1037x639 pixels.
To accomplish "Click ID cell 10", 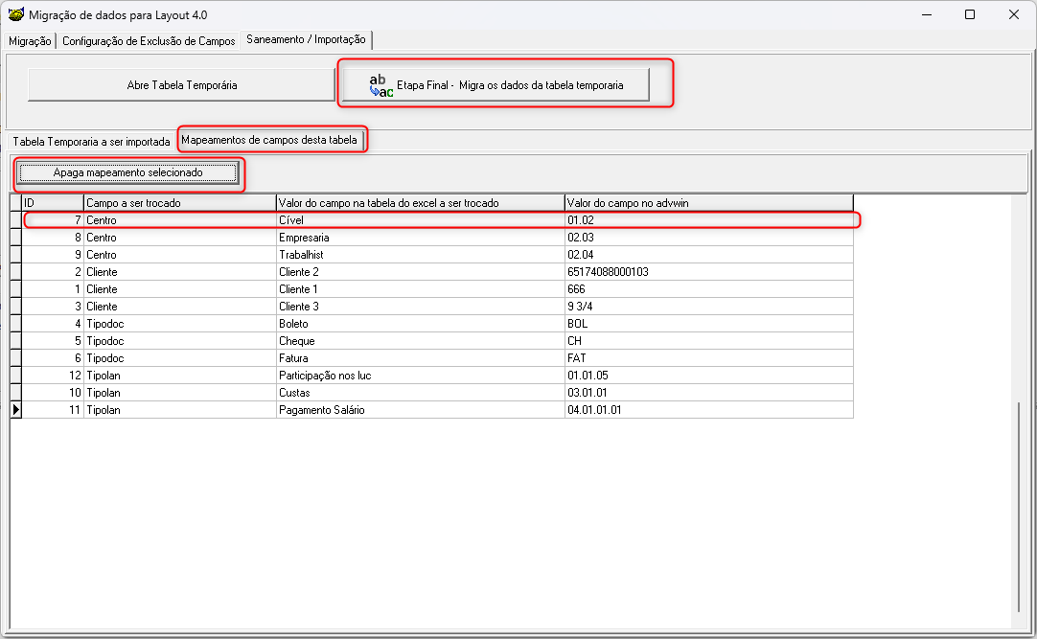I will pos(53,392).
